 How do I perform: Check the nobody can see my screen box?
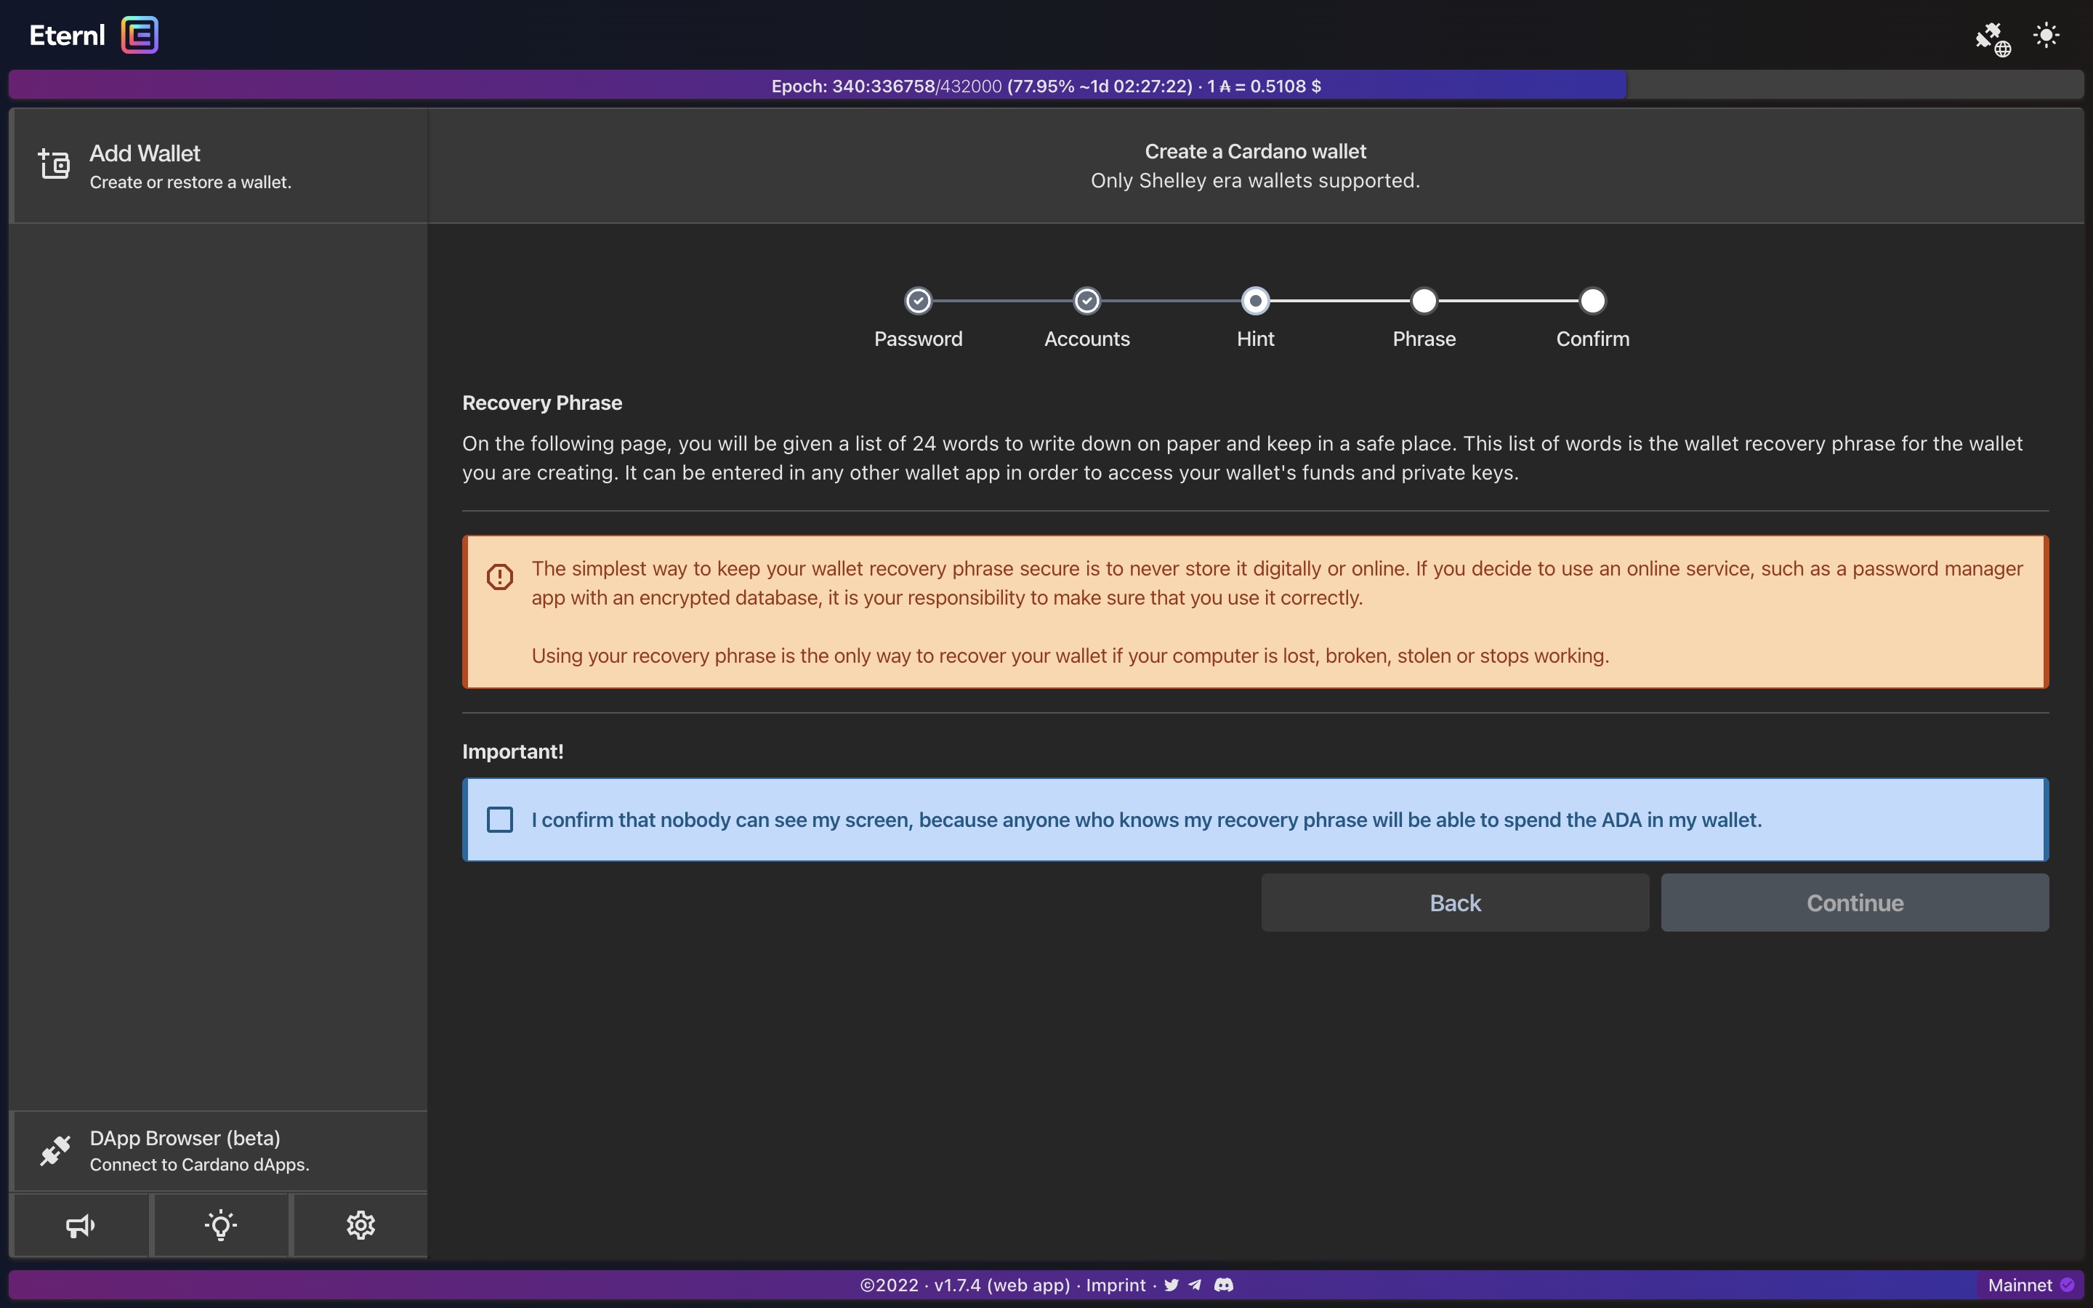click(500, 819)
